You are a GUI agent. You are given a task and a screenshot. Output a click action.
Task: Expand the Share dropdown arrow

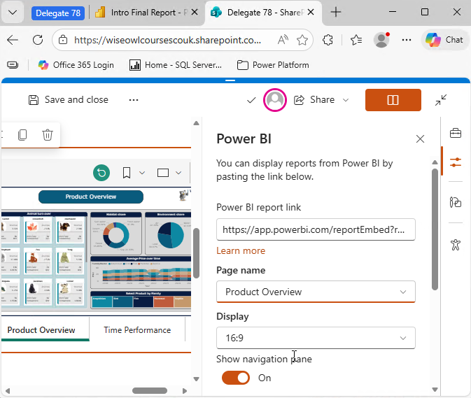coord(346,100)
